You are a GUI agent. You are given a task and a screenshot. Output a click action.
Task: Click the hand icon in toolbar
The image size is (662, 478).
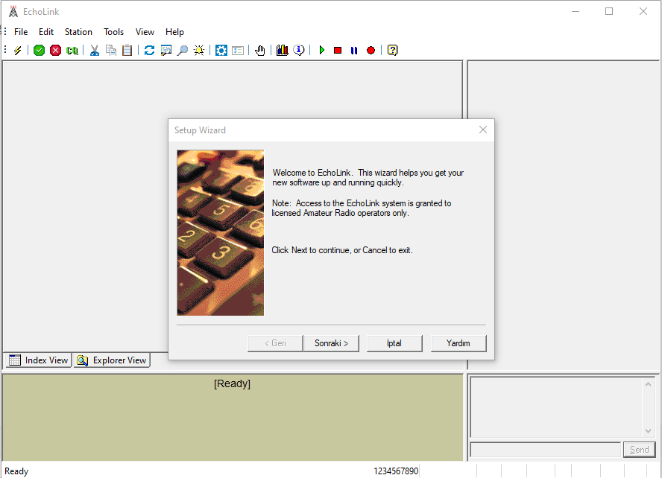click(259, 50)
